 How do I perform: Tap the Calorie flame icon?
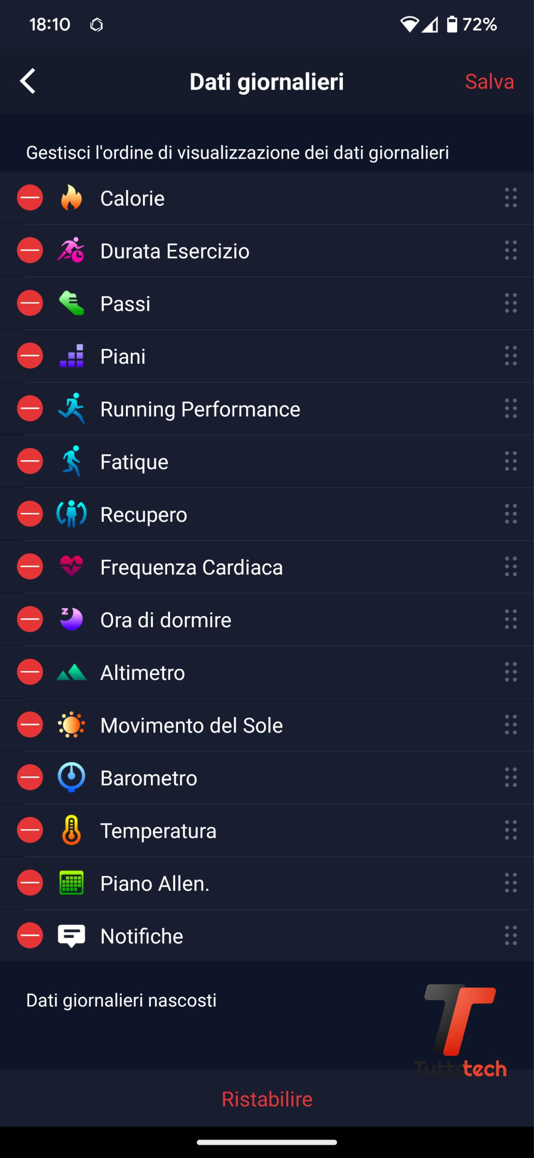[71, 198]
